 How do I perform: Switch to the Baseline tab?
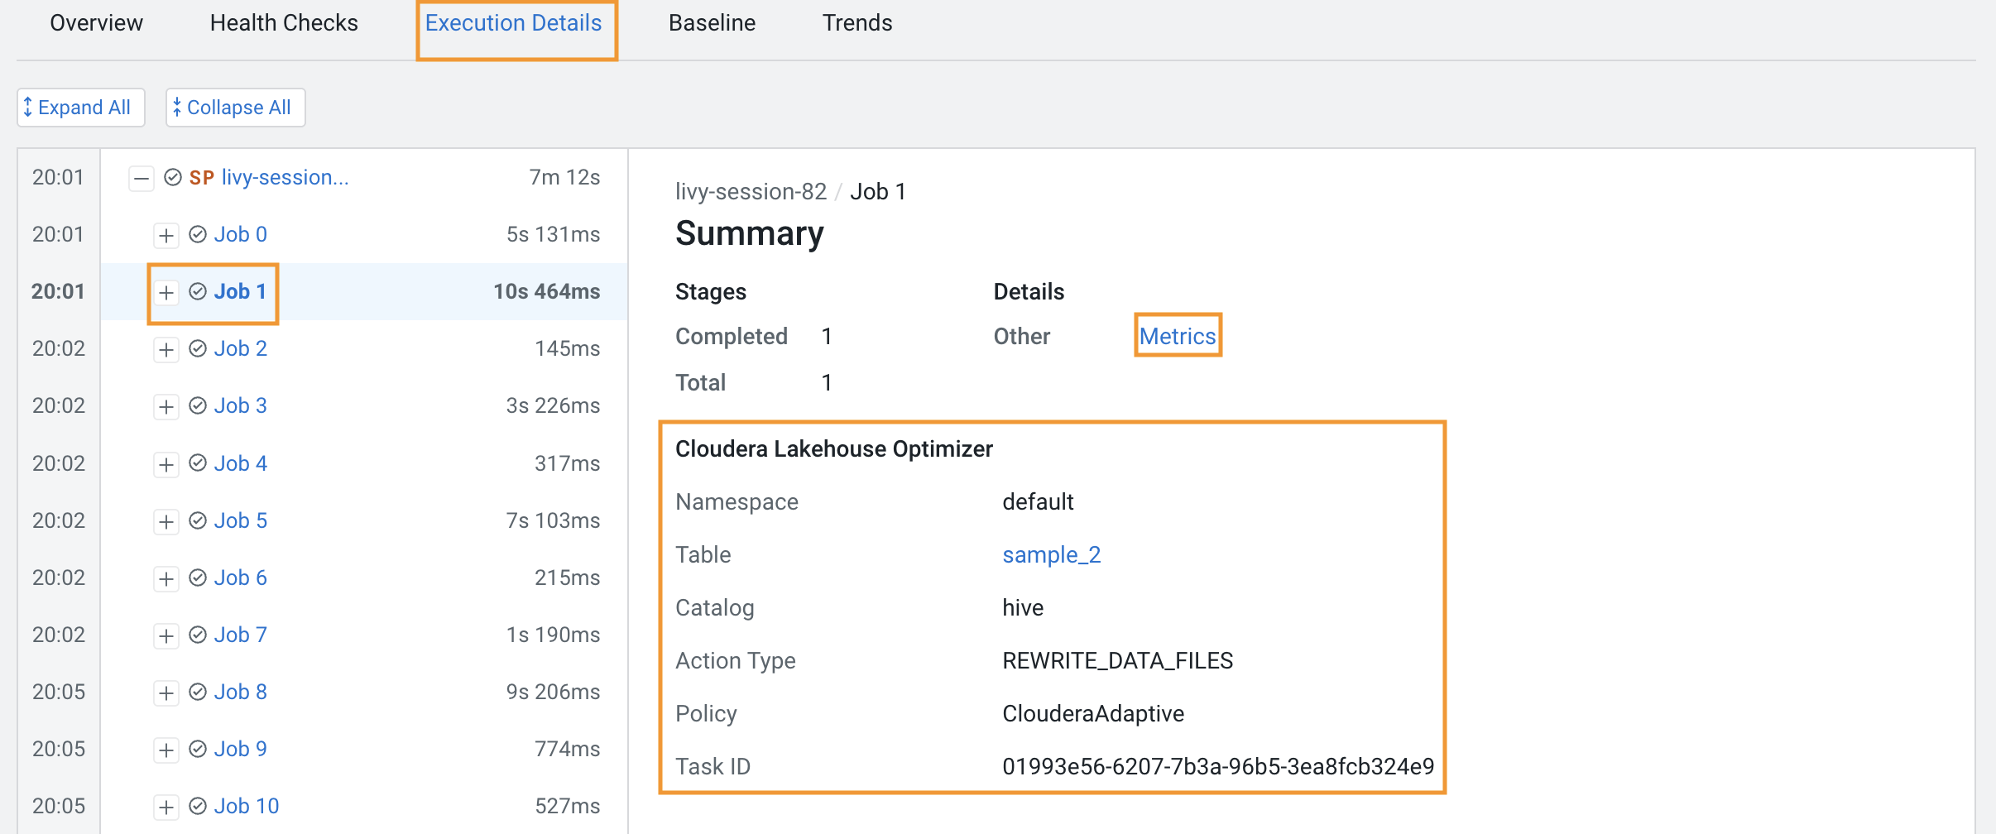pyautogui.click(x=712, y=23)
